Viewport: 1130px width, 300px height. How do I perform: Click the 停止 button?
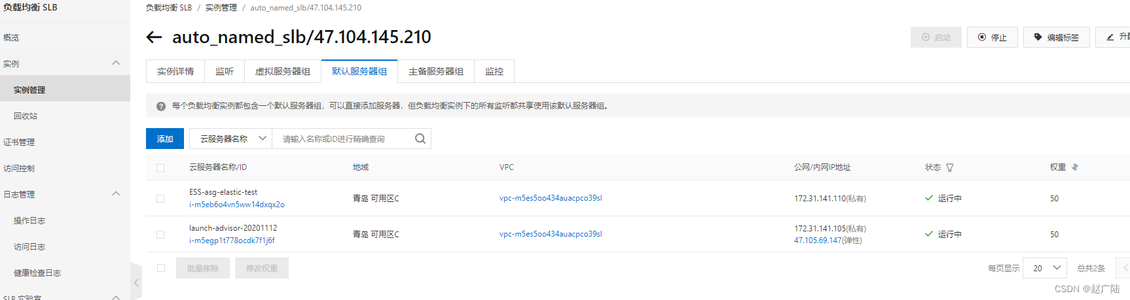click(993, 37)
